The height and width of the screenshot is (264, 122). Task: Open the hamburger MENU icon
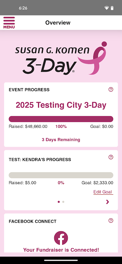coord(9,22)
